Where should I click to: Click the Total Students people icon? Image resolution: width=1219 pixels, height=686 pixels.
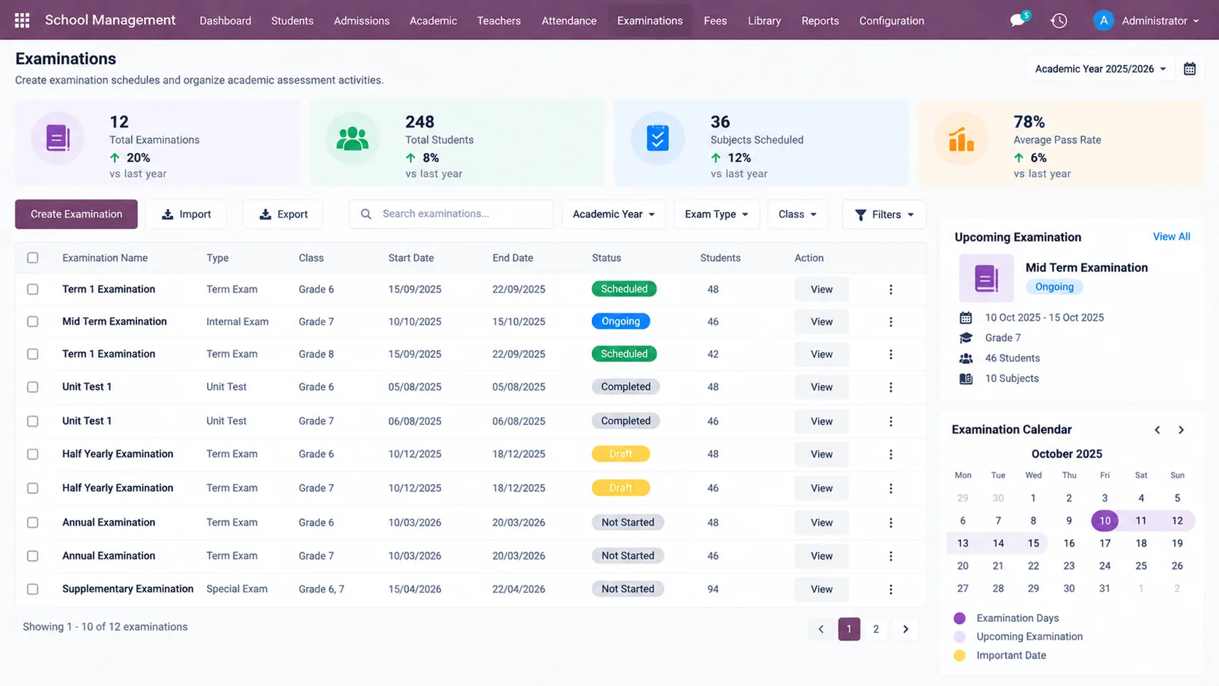tap(352, 138)
